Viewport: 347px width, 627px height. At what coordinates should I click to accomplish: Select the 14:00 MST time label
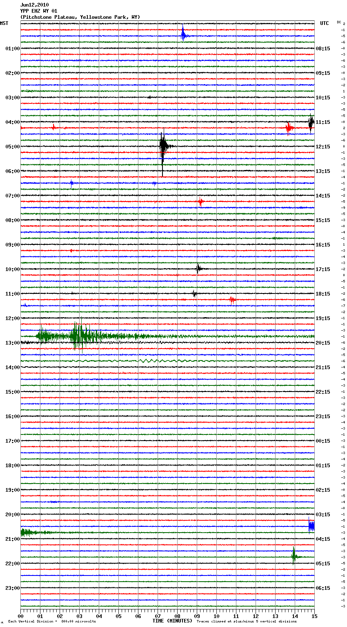pos(12,367)
